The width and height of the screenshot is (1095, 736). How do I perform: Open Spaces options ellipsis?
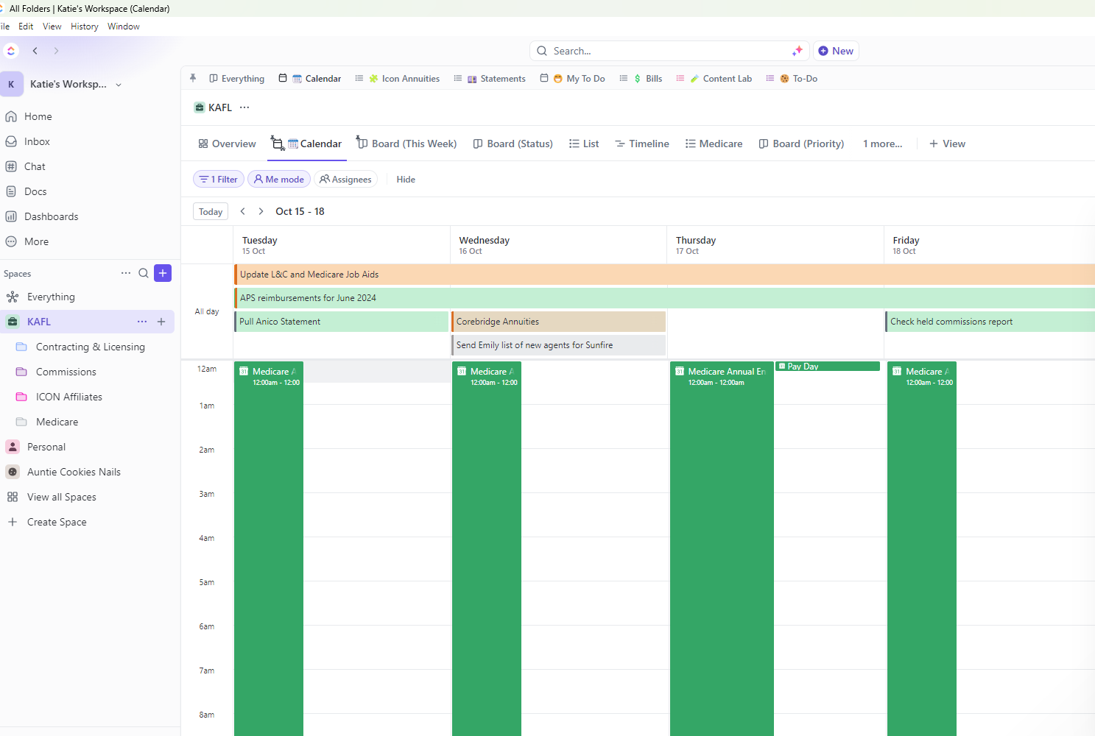pos(126,273)
